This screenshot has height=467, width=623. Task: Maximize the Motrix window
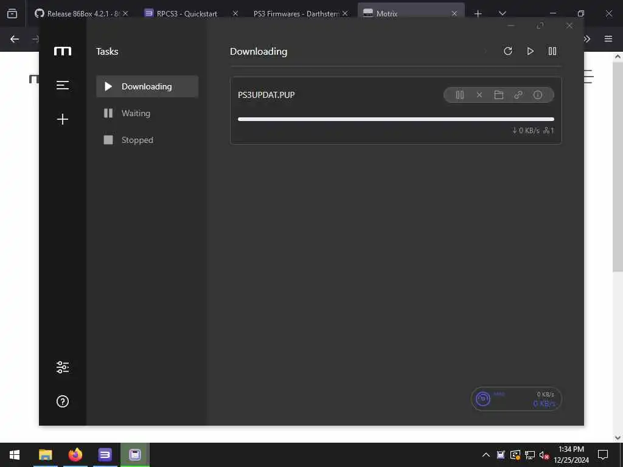coord(540,26)
